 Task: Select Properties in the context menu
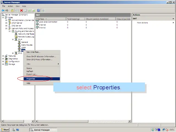pyautogui.click(x=31, y=79)
